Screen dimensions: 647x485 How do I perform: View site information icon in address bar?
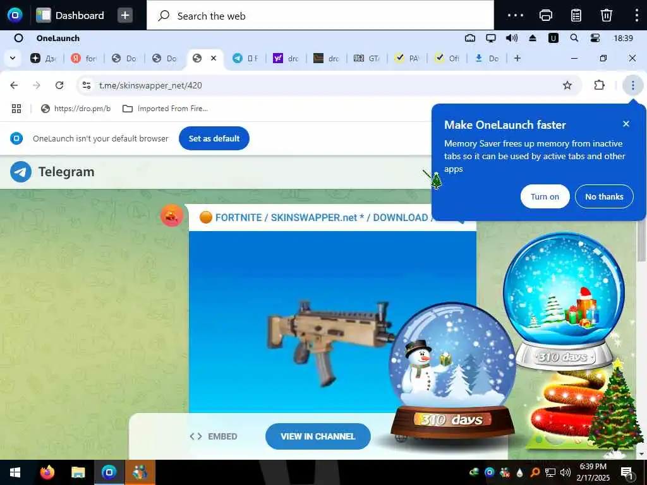[87, 85]
